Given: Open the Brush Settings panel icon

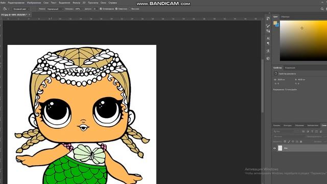Looking at the screenshot, I should [x=268, y=31].
